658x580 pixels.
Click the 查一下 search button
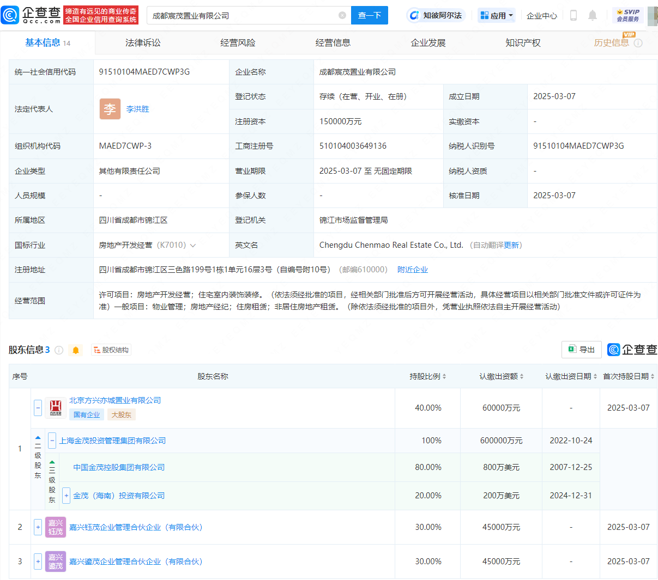370,15
